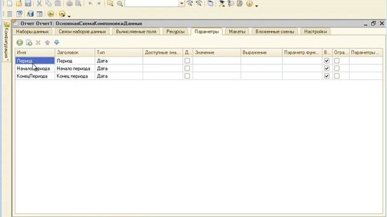Image resolution: width=387 pixels, height=217 pixels.
Task: Click the Start debugging play icon
Action: [51, 14]
